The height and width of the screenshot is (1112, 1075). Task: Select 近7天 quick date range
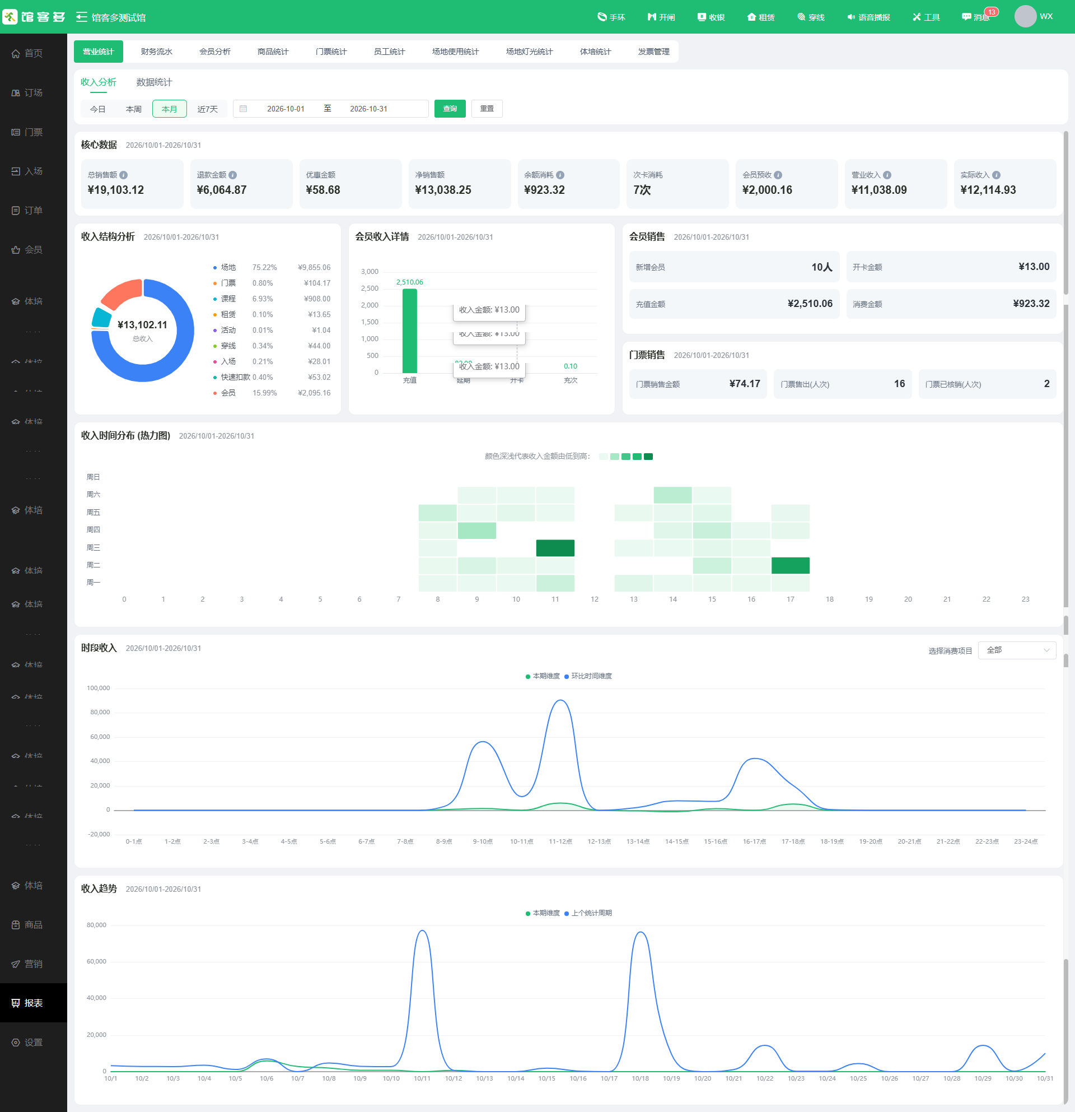pos(208,109)
